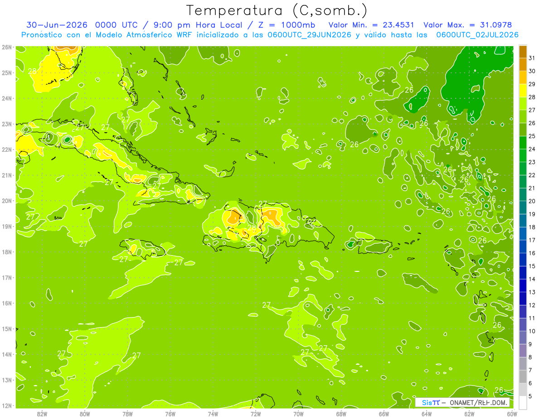Click the 66W longitude axis label
The height and width of the screenshot is (420, 544).
coord(384,414)
